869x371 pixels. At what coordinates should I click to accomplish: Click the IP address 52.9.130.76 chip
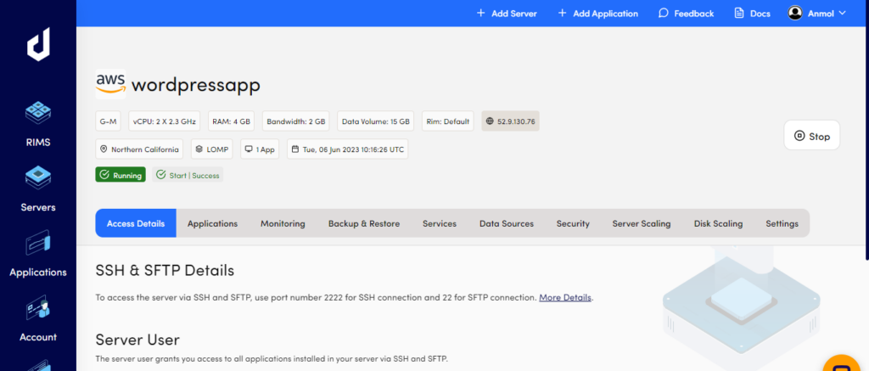(510, 121)
